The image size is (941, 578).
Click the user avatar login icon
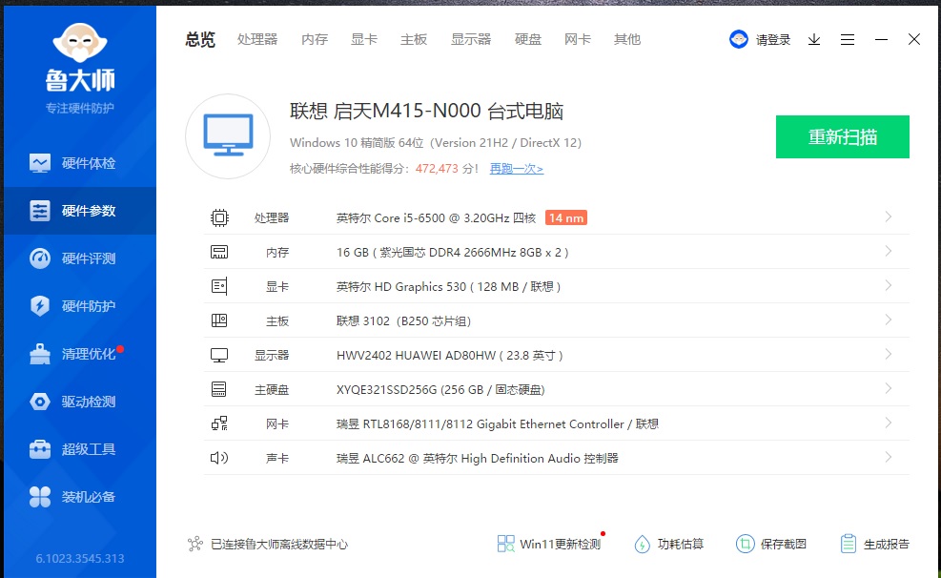pyautogui.click(x=739, y=40)
